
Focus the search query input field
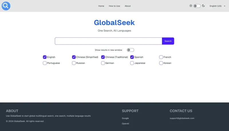click(x=108, y=41)
